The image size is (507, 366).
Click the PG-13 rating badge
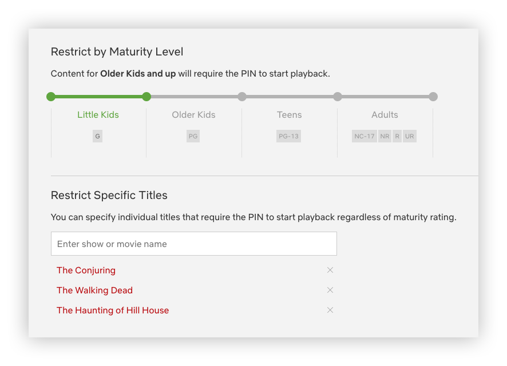coord(288,137)
